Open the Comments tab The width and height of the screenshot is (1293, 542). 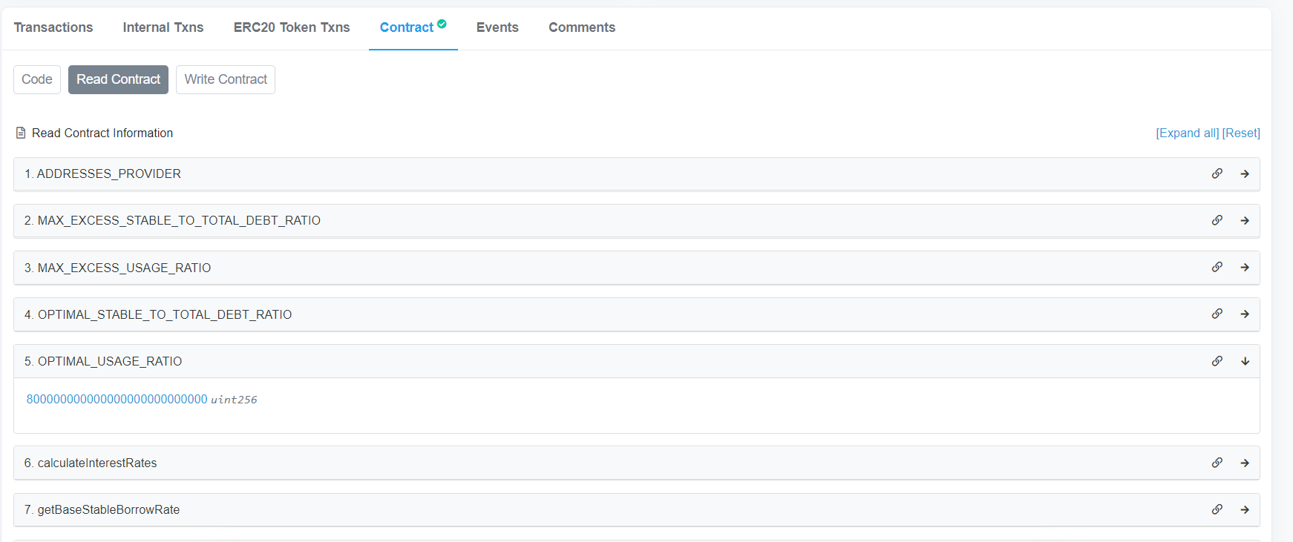582,27
